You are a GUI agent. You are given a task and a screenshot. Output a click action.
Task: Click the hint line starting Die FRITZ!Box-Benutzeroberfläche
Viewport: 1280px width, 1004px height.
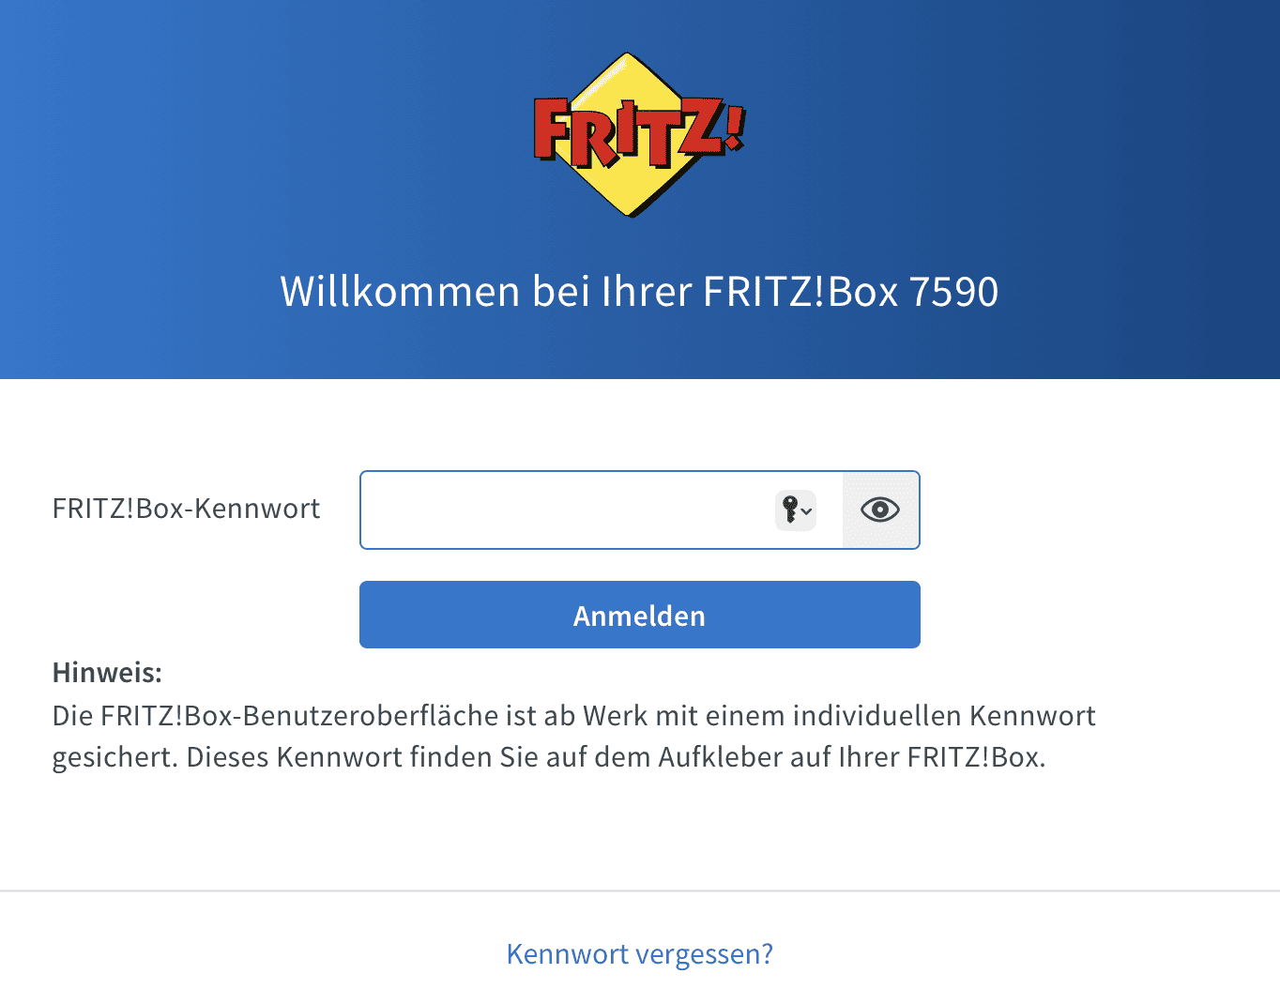pos(573,715)
